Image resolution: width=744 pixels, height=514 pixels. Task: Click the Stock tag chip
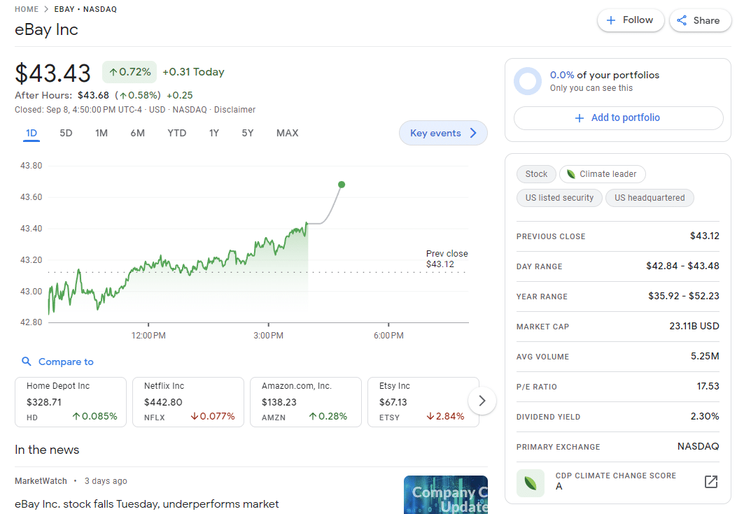(536, 174)
